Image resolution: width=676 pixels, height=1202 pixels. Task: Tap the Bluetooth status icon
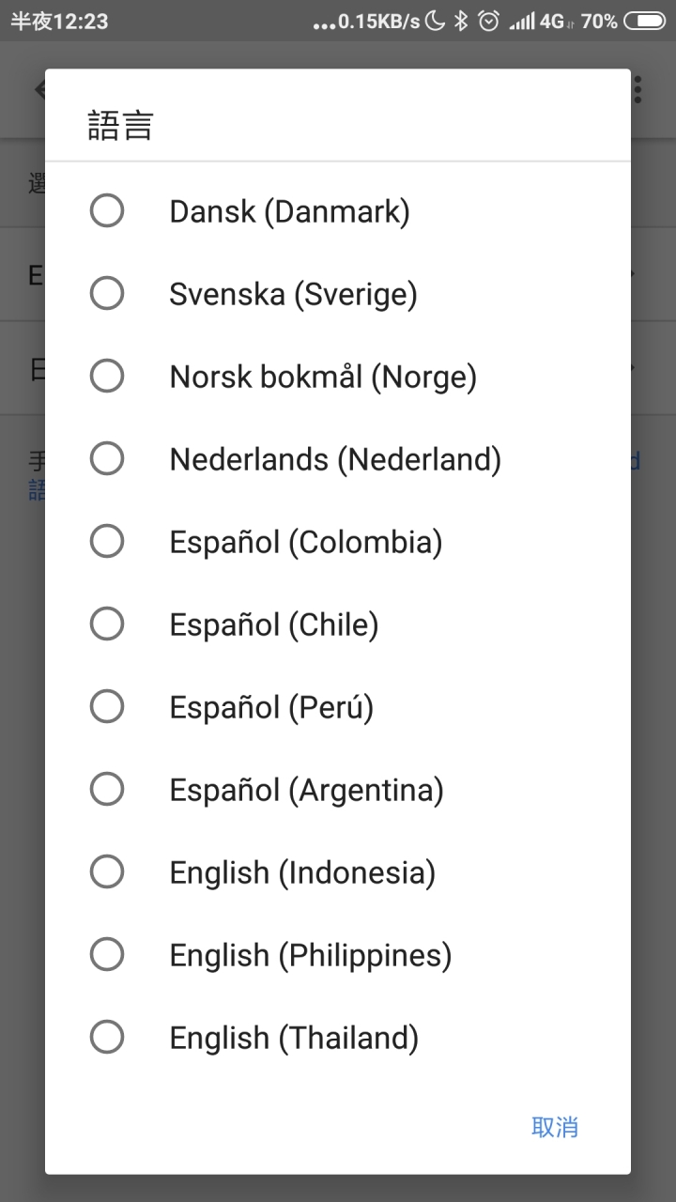tap(460, 21)
